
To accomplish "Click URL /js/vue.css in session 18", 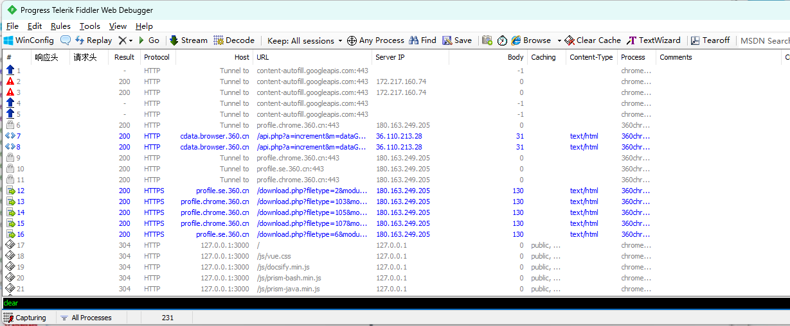I will click(x=274, y=256).
